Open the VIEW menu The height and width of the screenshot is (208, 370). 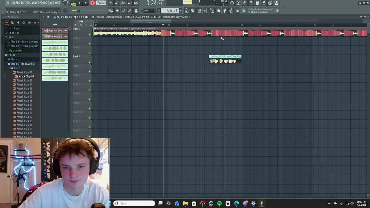pyautogui.click(x=34, y=3)
